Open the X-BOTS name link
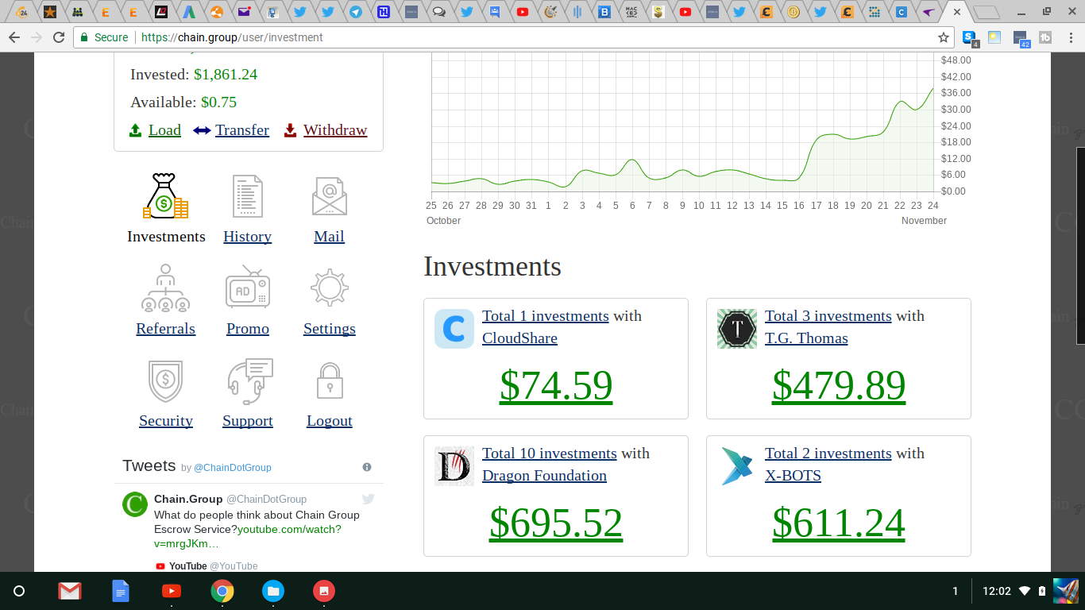The width and height of the screenshot is (1085, 610). (793, 476)
